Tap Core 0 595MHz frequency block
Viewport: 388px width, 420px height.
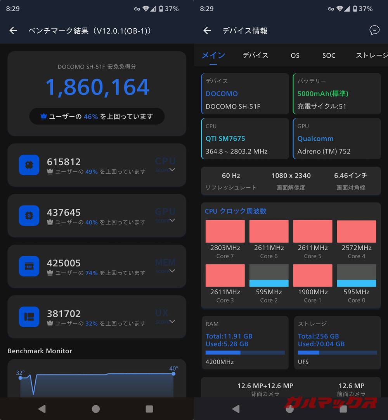click(357, 276)
